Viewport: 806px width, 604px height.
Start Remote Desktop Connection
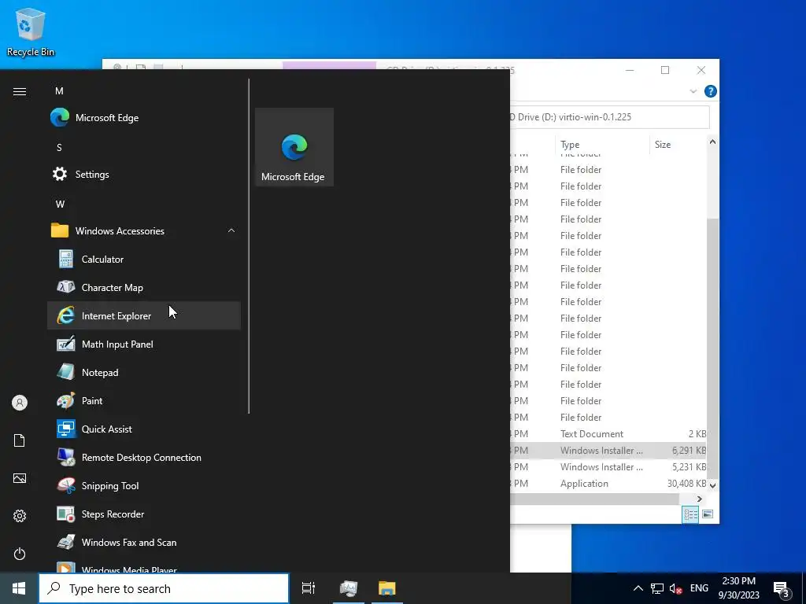(x=144, y=457)
